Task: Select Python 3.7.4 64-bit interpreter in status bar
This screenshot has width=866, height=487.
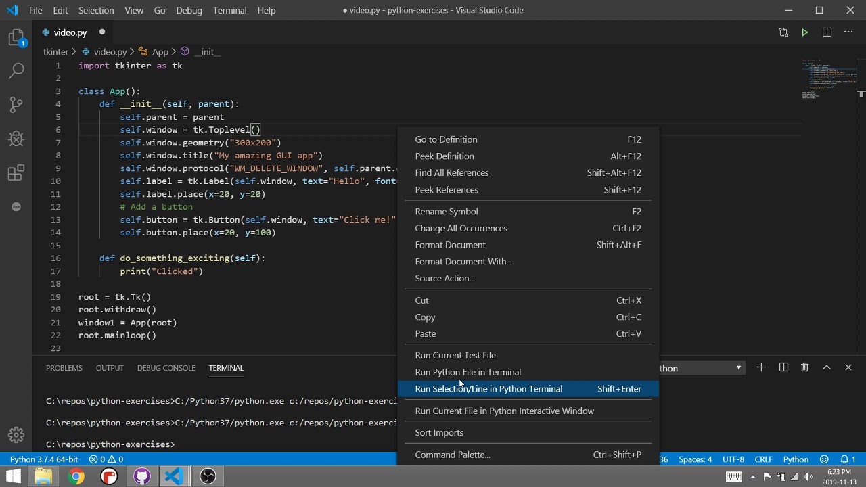Action: pyautogui.click(x=44, y=459)
